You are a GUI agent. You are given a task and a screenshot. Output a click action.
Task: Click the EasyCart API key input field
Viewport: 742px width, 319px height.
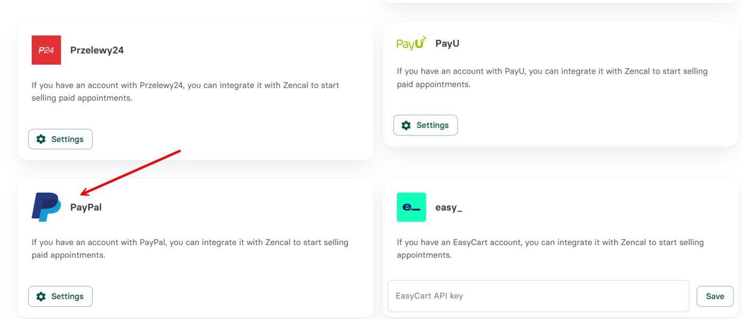538,296
